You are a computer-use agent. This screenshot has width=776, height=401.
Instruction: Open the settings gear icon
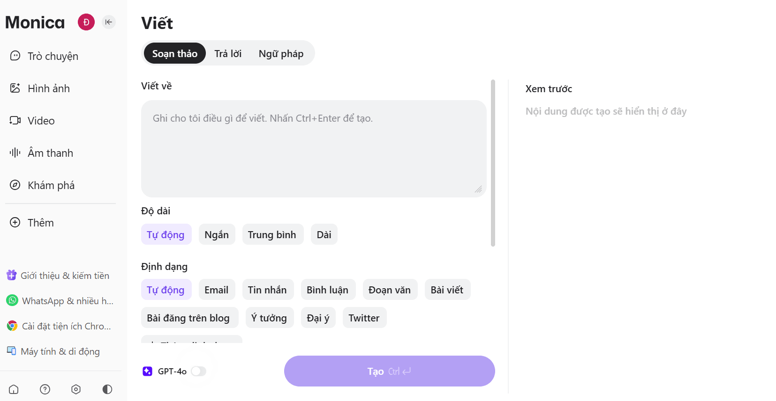75,389
